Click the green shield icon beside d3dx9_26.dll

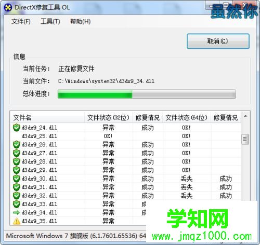(17, 144)
